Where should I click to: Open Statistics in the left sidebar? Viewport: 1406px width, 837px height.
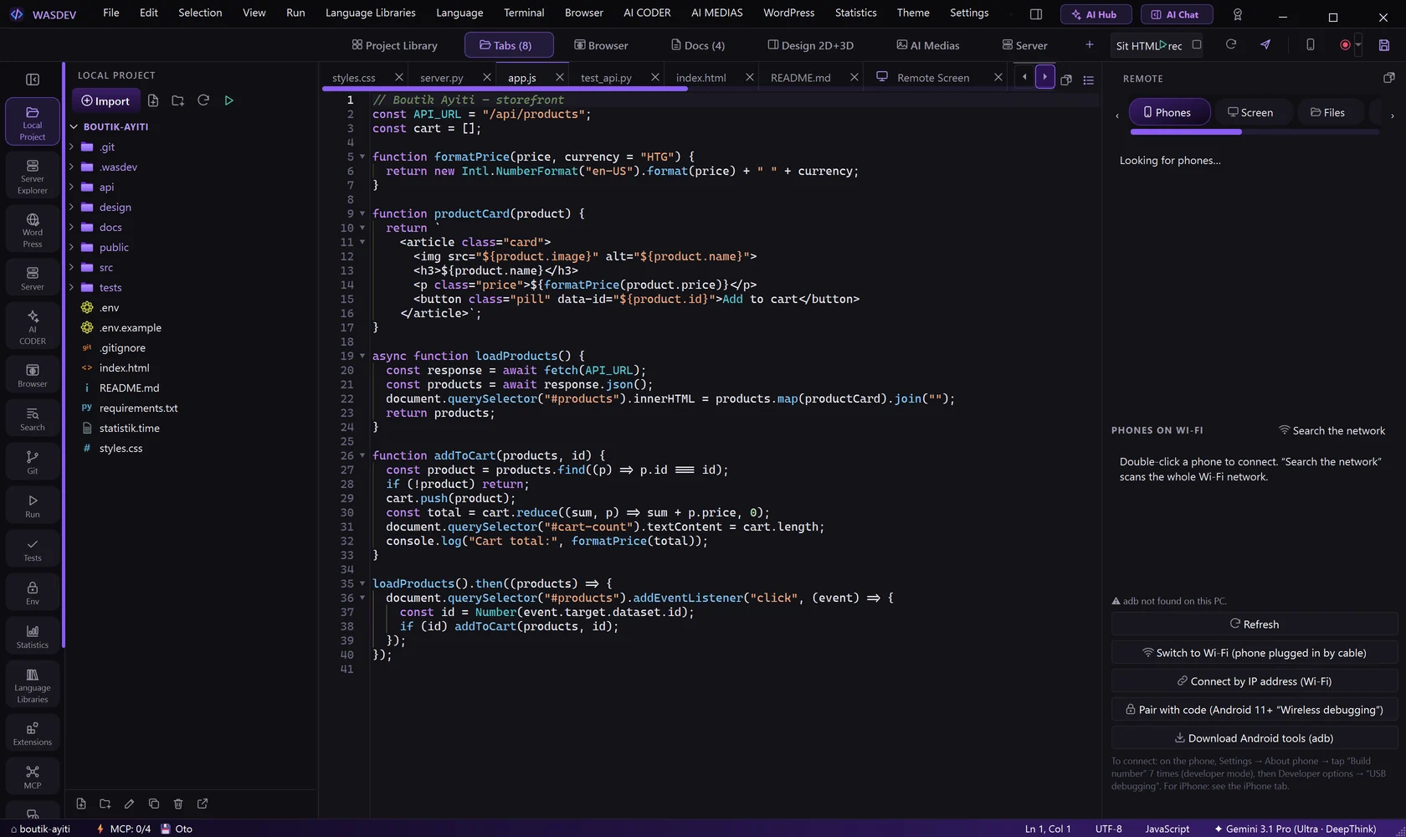tap(33, 636)
